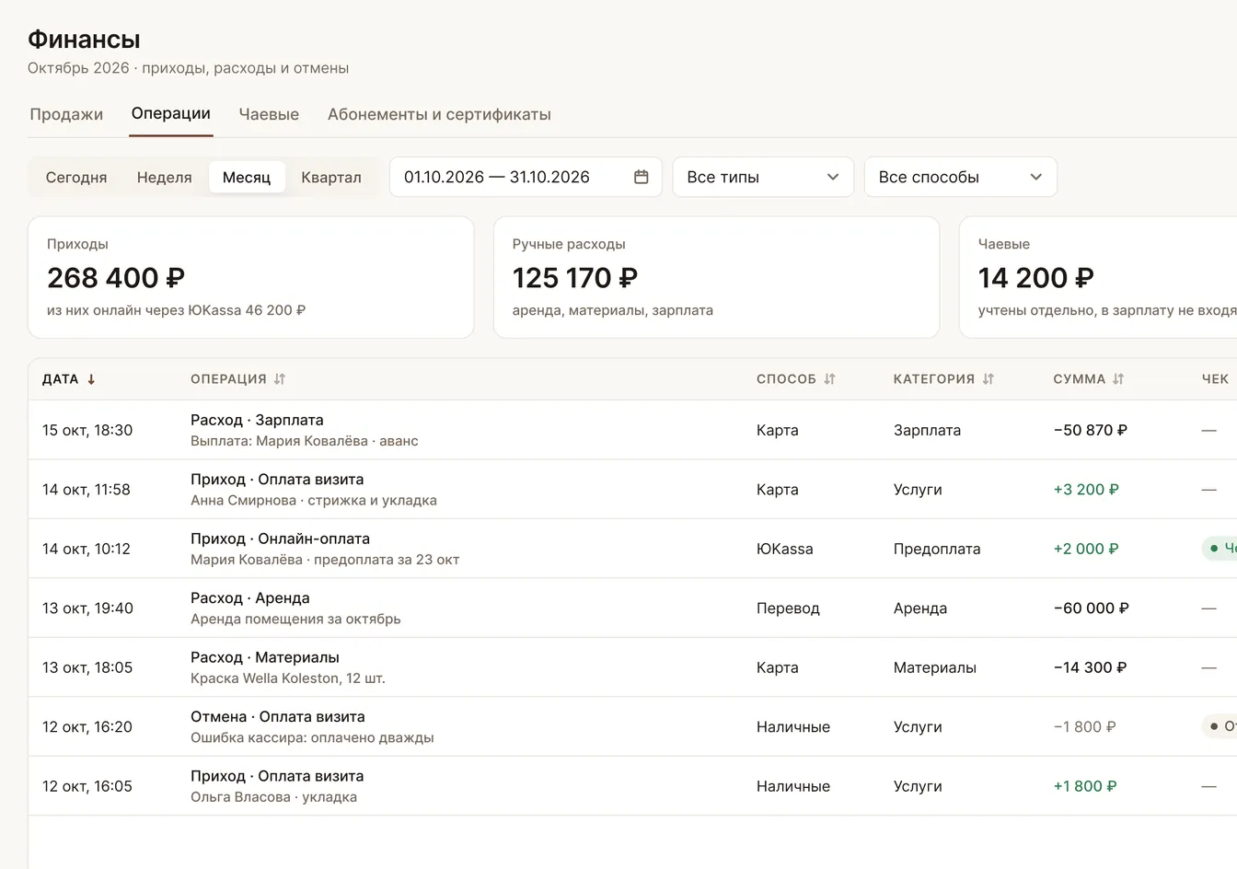Click the Способ column header label

pos(786,379)
